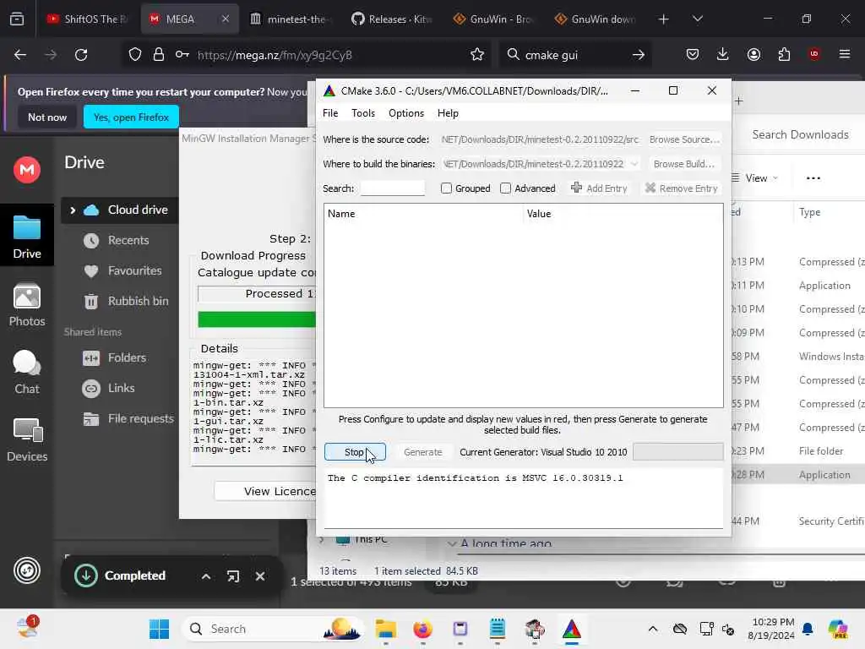Expand the Completed transfers panel chevron
Viewport: 865px width, 649px height.
coord(206,576)
